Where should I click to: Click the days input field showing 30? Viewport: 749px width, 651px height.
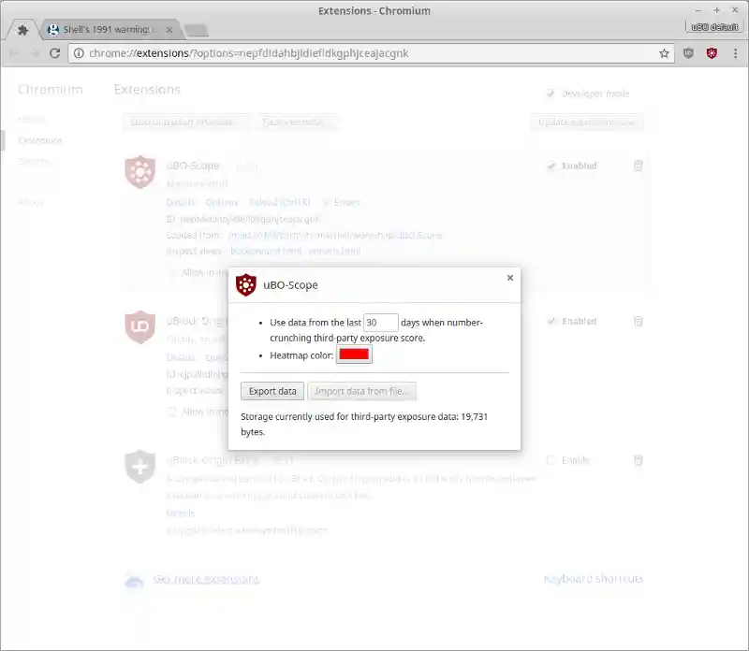point(381,323)
